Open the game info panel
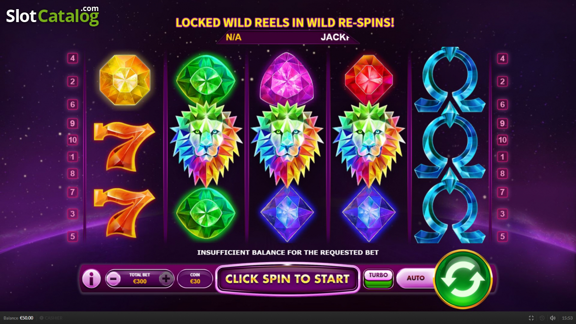This screenshot has width=576, height=324. point(91,278)
